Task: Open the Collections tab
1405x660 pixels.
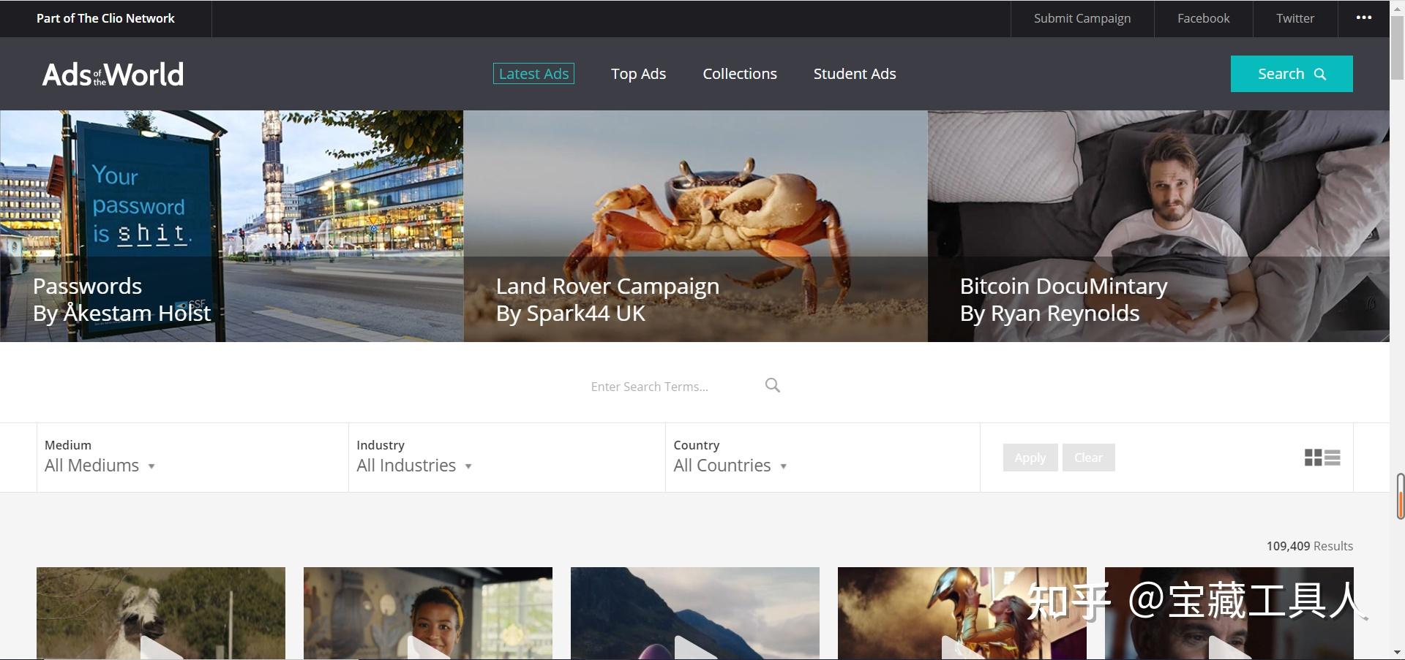Action: coord(740,74)
